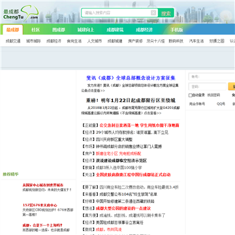Open the 手机版 mobile version tab
This screenshot has height=235, width=235.
coord(177,29)
